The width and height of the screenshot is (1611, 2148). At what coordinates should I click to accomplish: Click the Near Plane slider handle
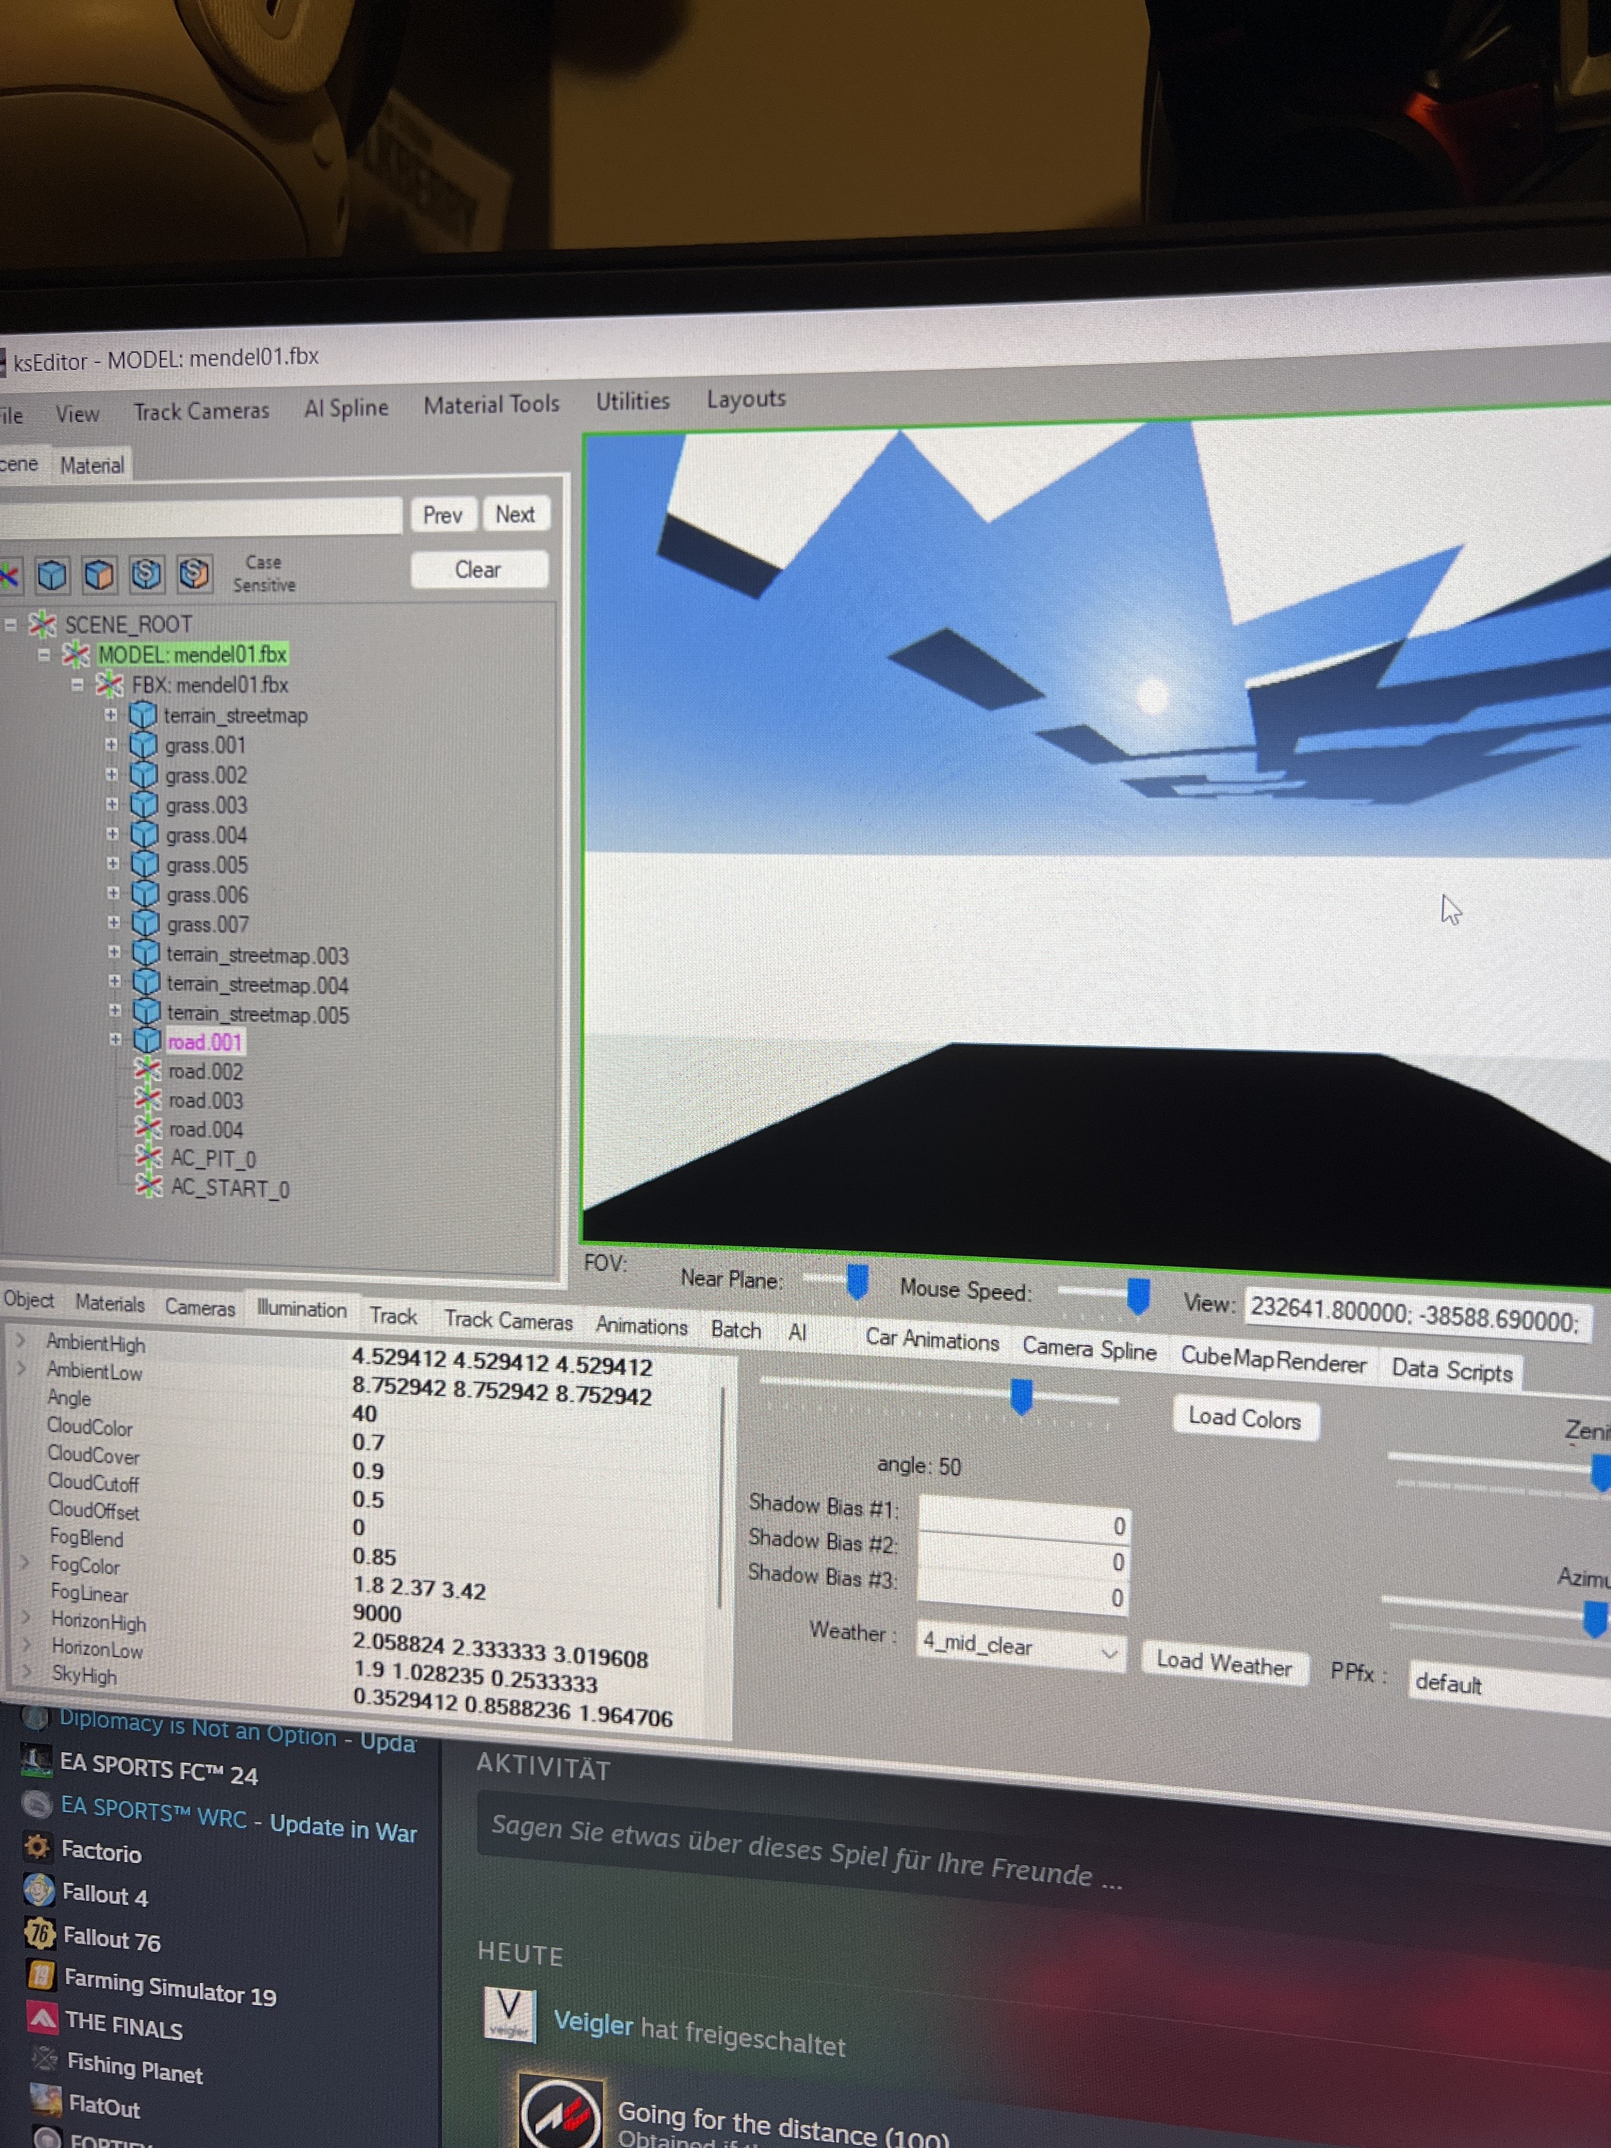(857, 1282)
